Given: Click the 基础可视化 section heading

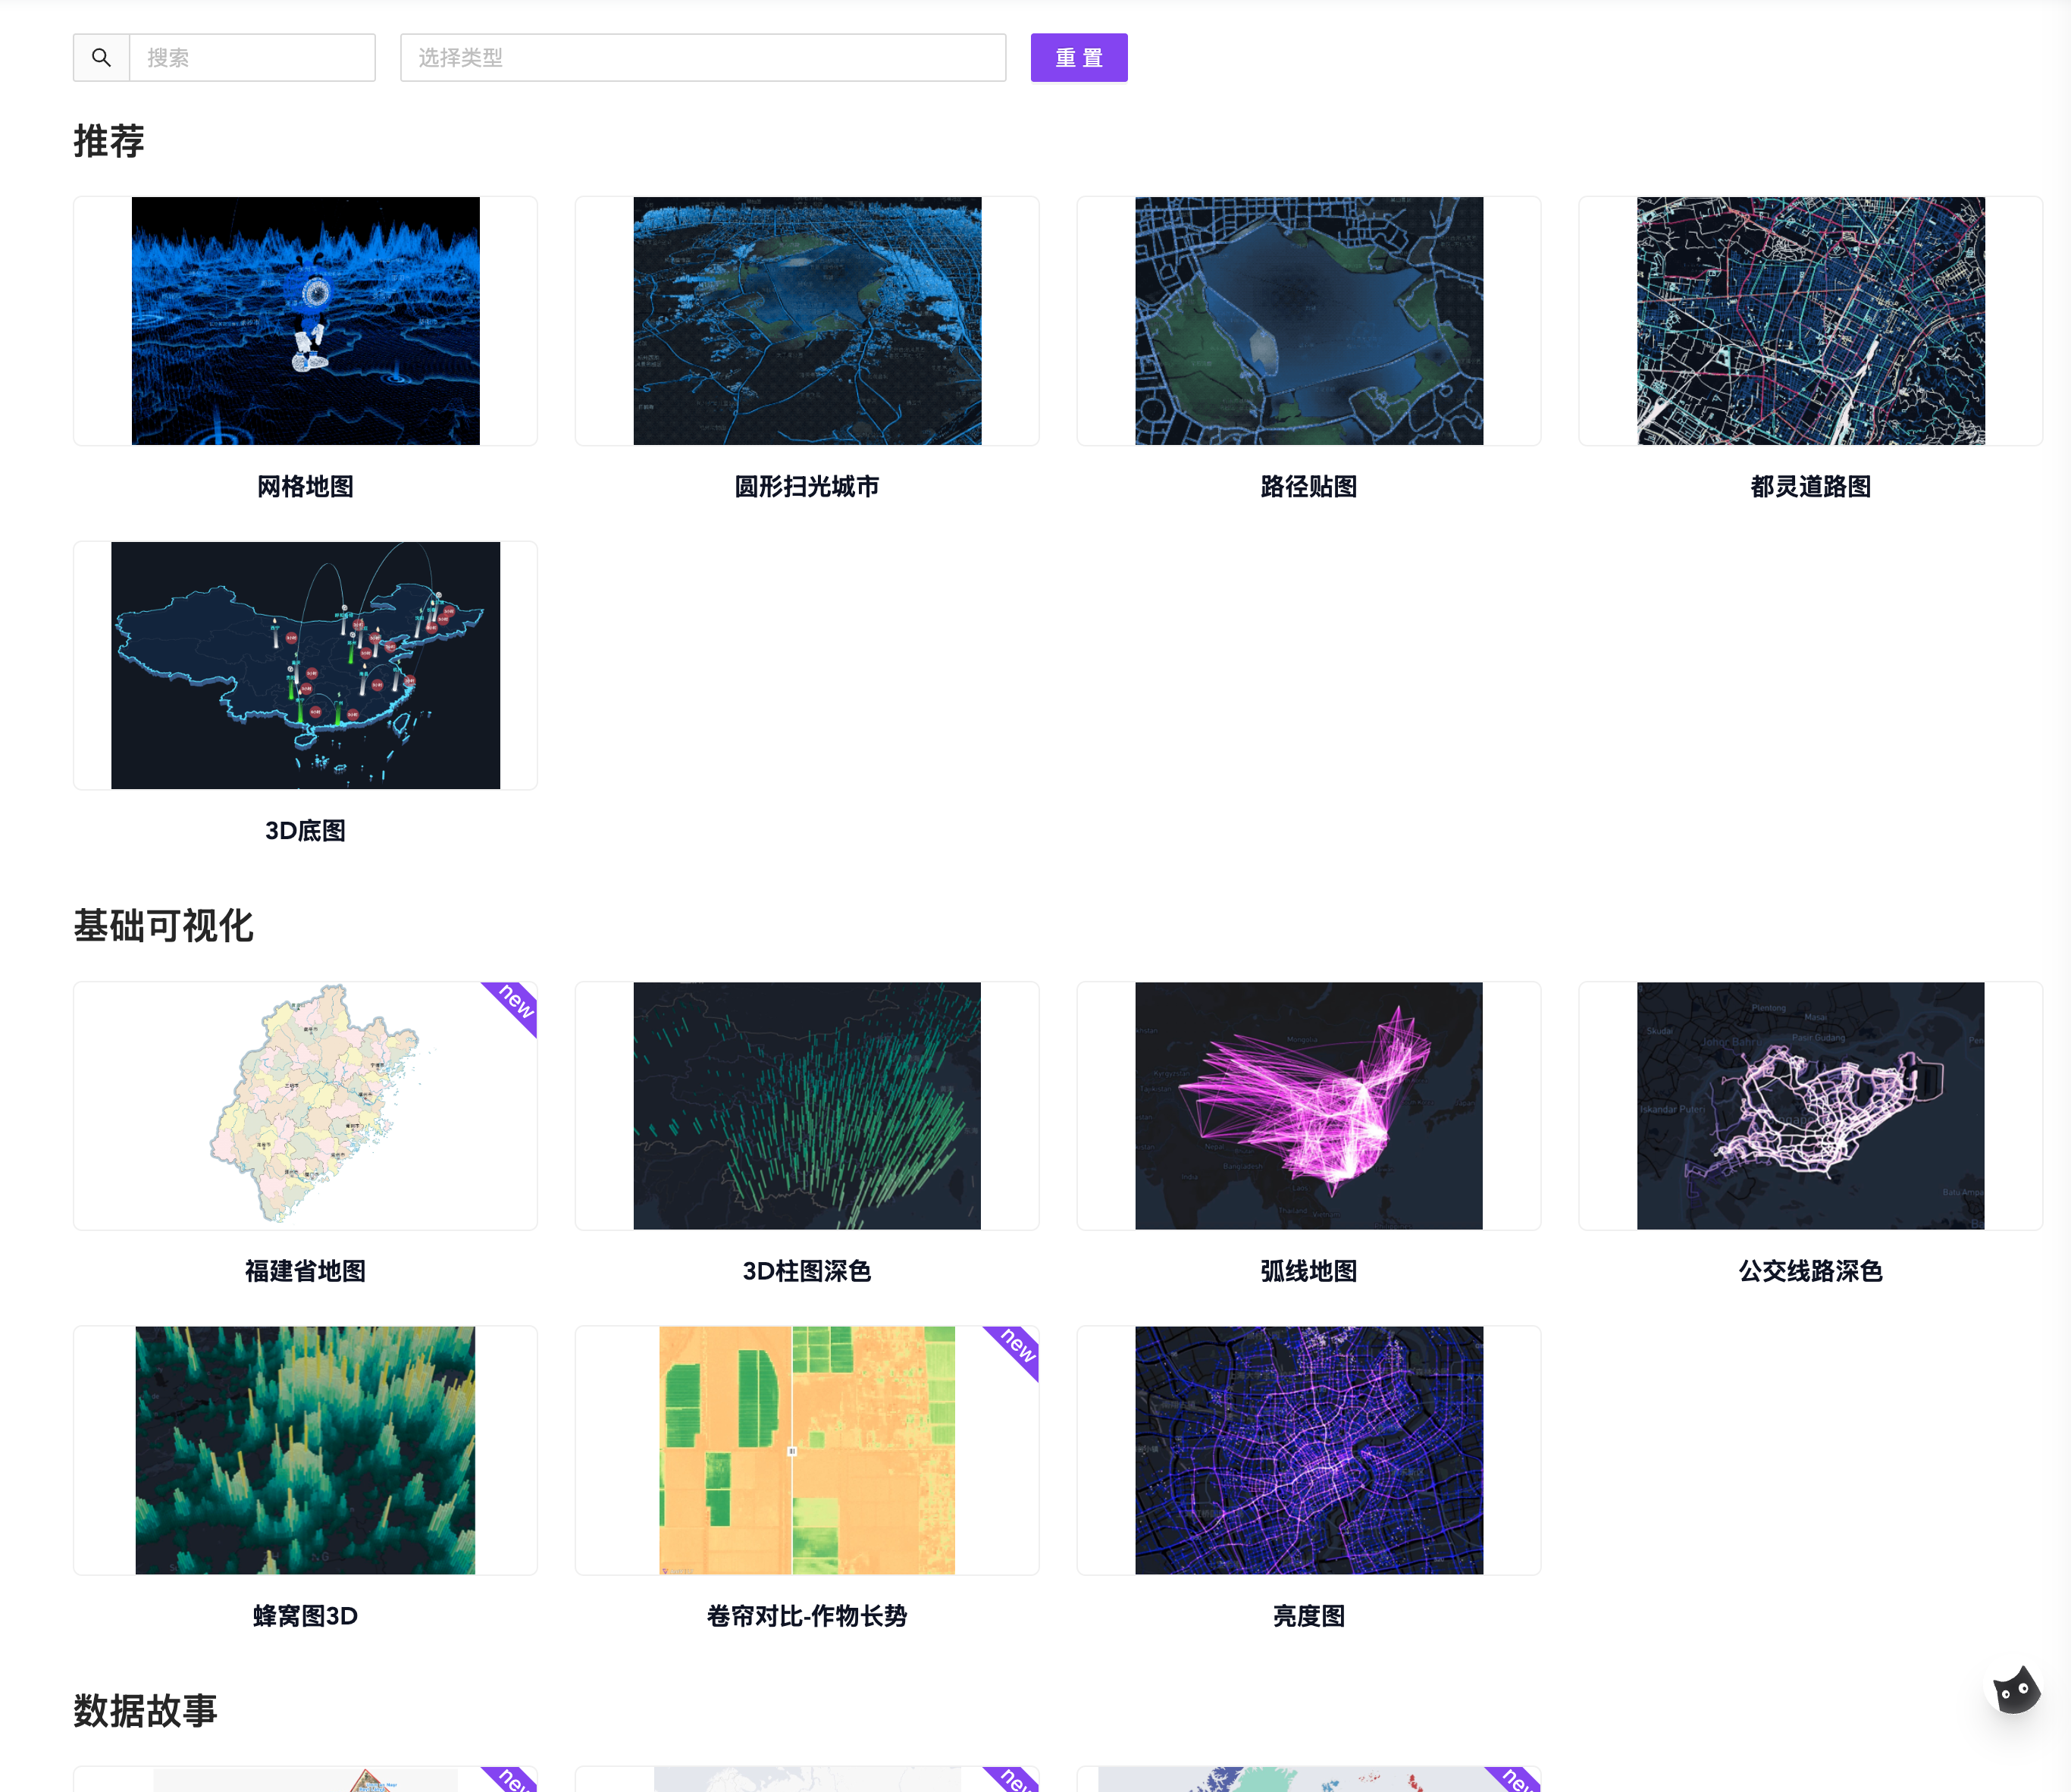Looking at the screenshot, I should coord(163,925).
